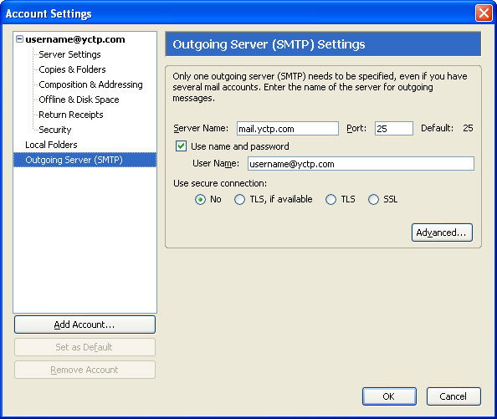Screen dimensions: 497x419
Task: Uncheck Use name and password checkbox
Action: (181, 146)
